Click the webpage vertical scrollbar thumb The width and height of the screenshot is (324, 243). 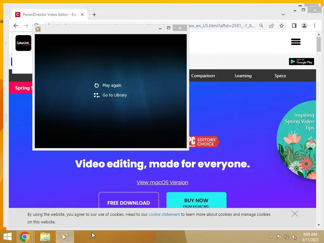pyautogui.click(x=319, y=44)
